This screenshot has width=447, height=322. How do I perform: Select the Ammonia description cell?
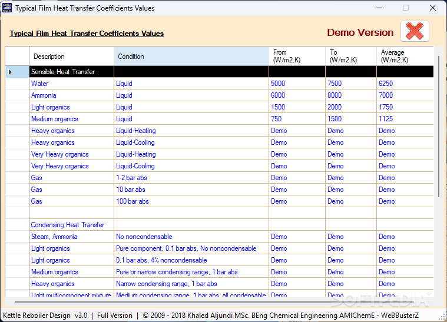pos(71,95)
